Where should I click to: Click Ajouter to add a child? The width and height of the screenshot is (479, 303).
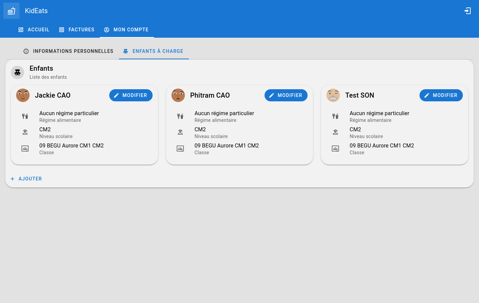[26, 179]
